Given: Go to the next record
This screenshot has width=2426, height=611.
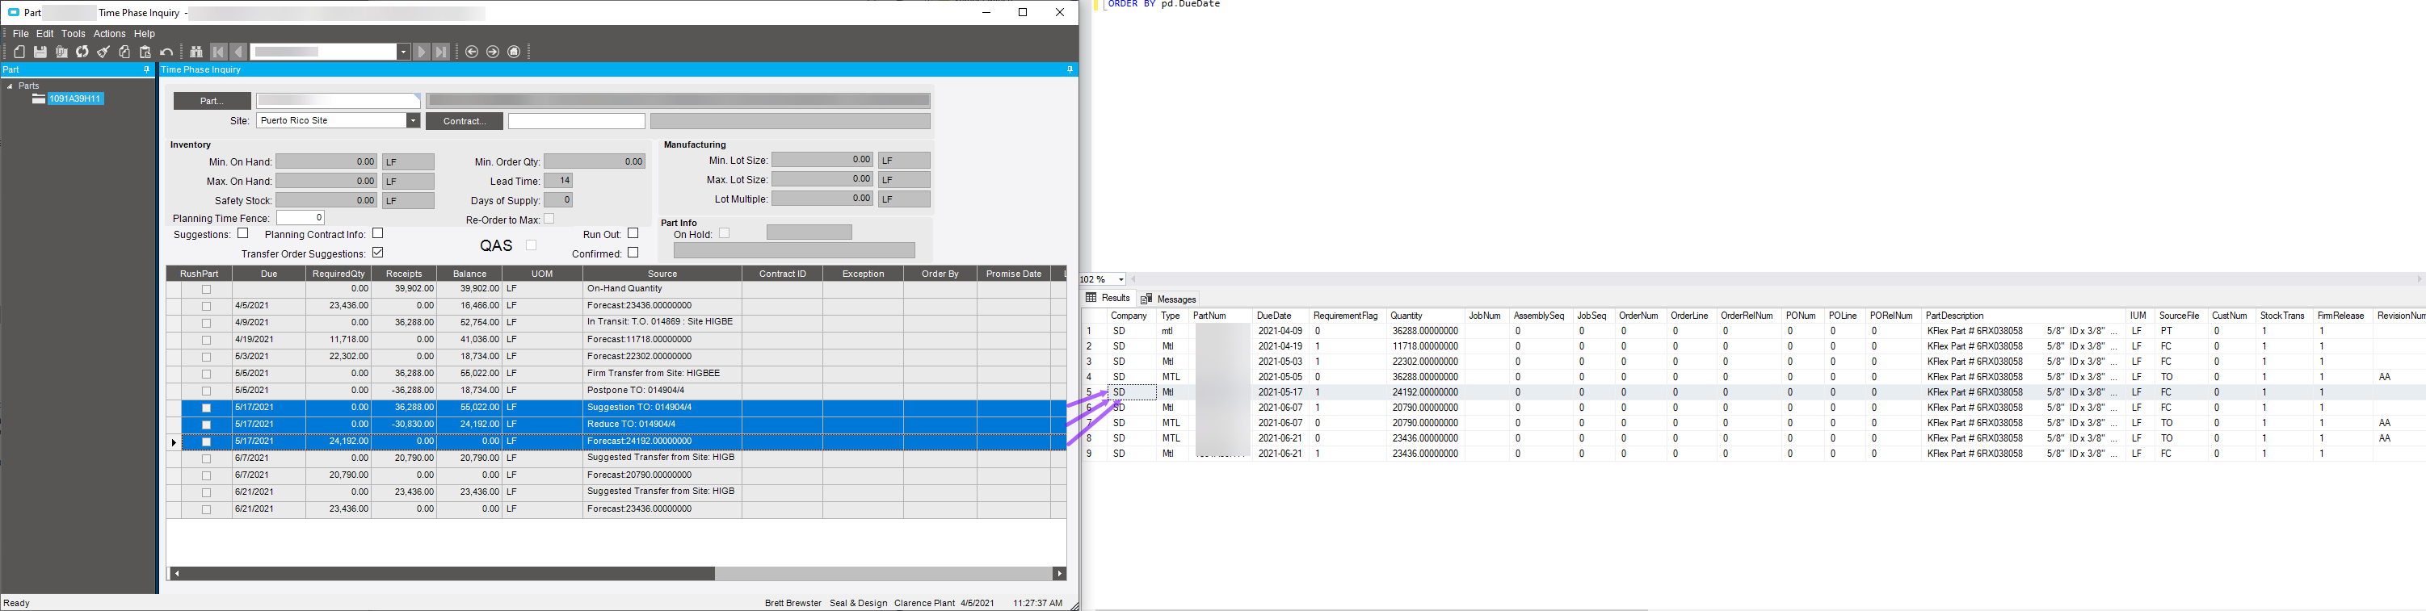Looking at the screenshot, I should [421, 52].
